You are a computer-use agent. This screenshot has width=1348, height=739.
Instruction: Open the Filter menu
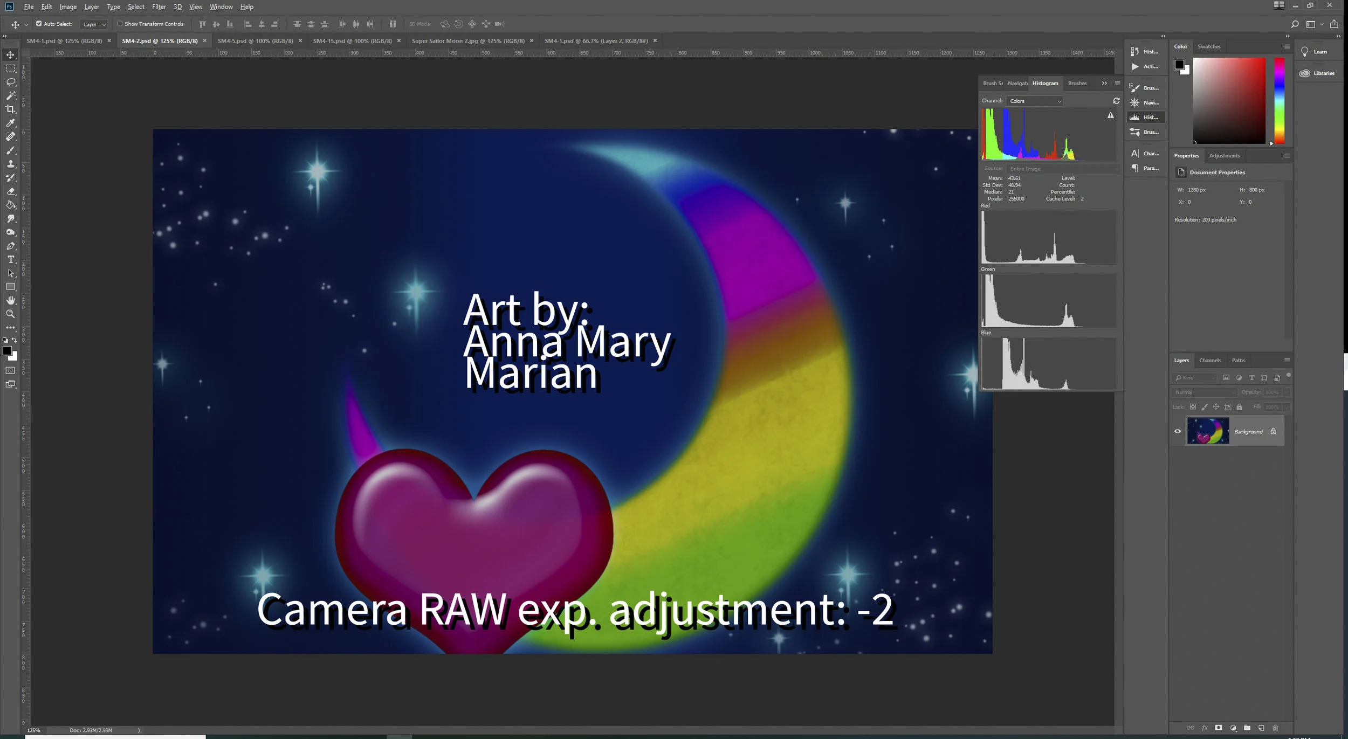tap(159, 7)
